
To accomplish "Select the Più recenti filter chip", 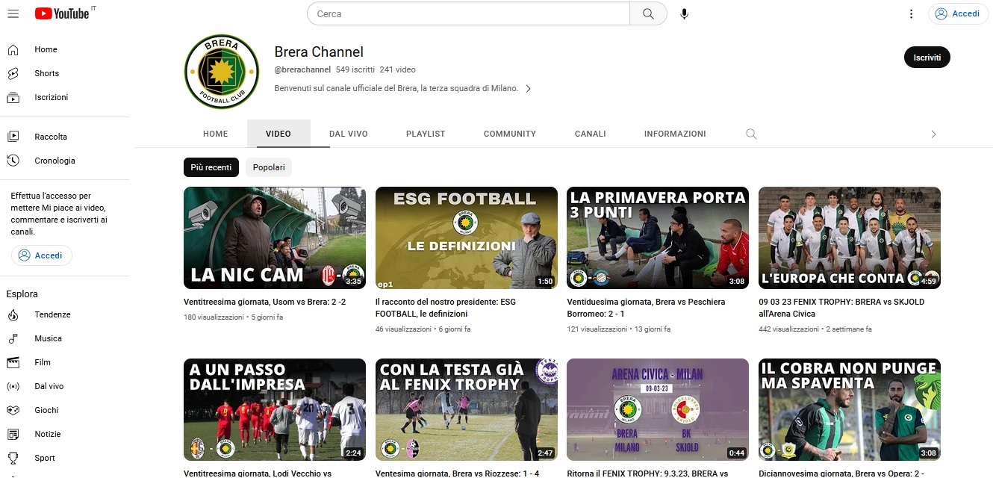I will click(x=211, y=167).
